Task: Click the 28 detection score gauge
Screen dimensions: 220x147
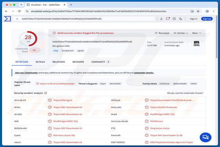Action: (28, 39)
